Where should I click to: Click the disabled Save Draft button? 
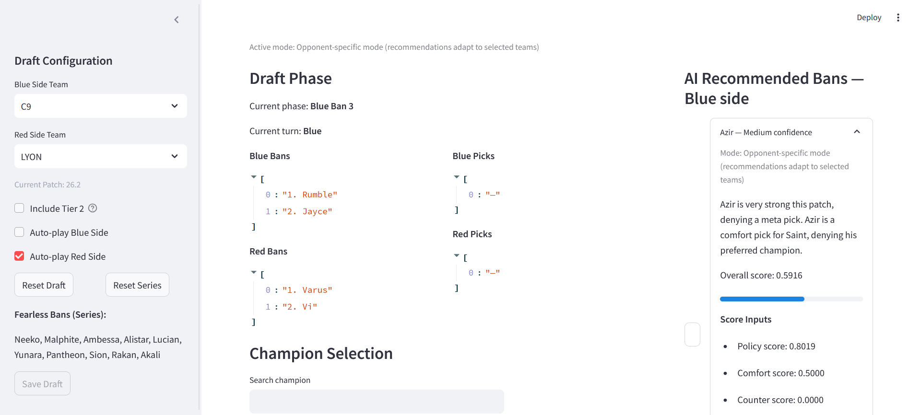coord(42,384)
